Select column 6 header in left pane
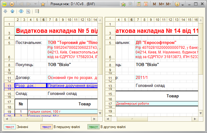This screenshot has height=133, width=207. [x=44, y=20]
